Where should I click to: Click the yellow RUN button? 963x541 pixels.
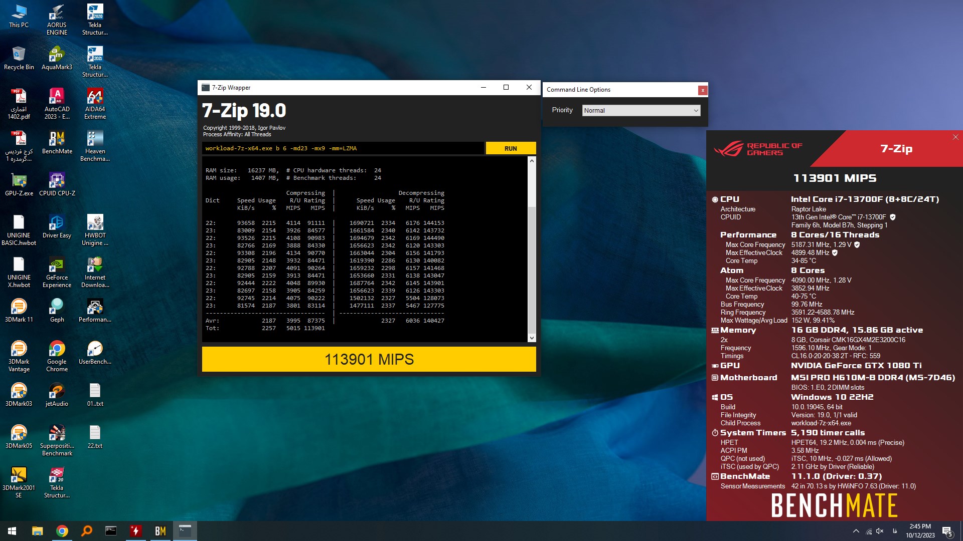pyautogui.click(x=511, y=148)
